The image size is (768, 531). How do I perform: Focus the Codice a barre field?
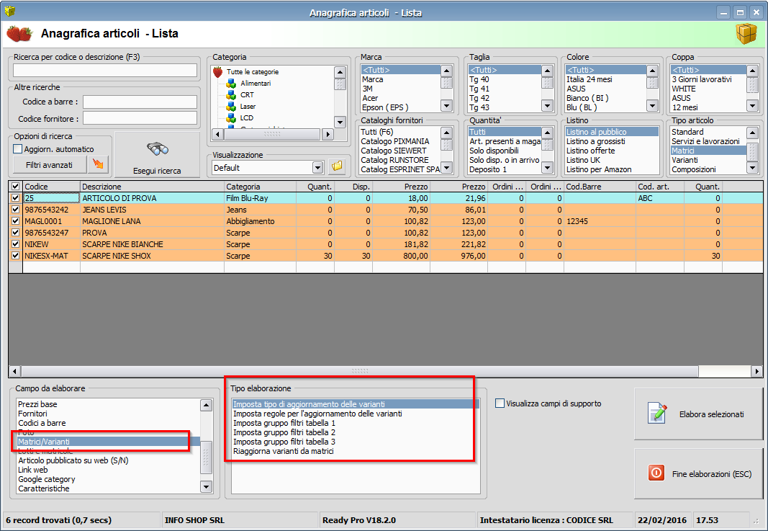point(140,102)
